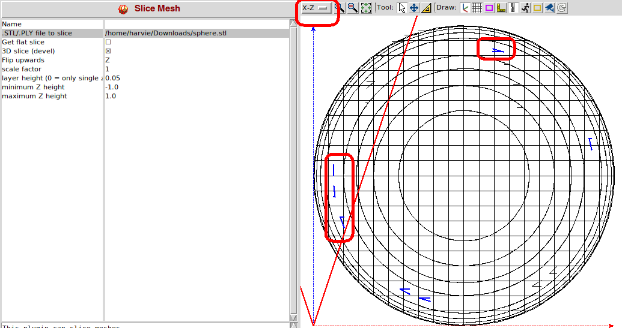Toggle the yellow ruler draw option
The image size is (622, 328).
pyautogui.click(x=501, y=8)
